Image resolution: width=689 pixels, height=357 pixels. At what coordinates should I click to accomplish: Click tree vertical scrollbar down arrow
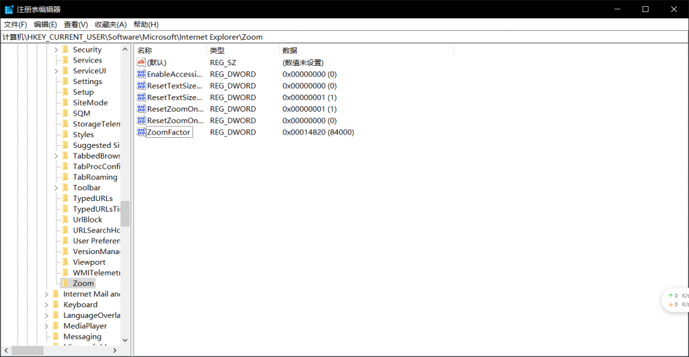pyautogui.click(x=124, y=340)
